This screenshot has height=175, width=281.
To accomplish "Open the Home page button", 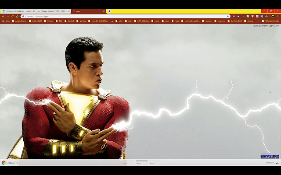I will [17, 16].
